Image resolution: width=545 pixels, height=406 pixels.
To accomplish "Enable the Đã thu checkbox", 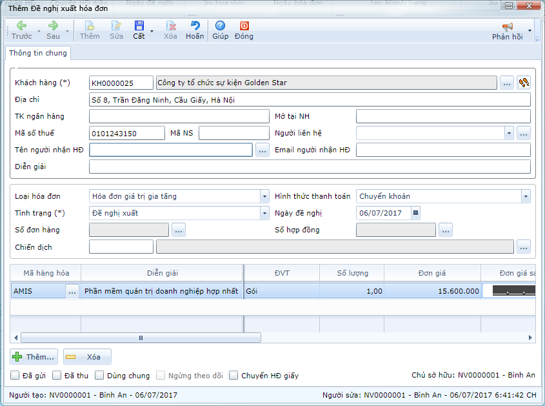I will click(57, 375).
